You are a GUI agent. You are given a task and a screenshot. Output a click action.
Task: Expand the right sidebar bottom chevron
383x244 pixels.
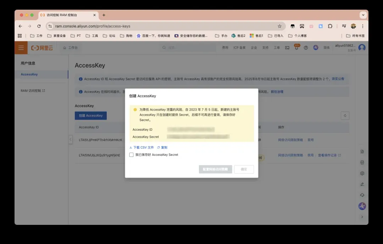362,217
